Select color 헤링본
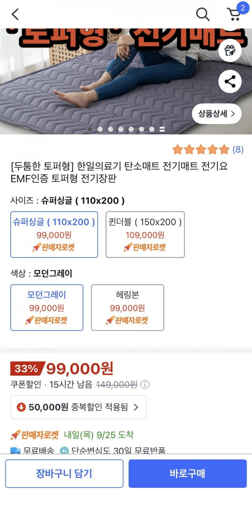Screen dimensions: 252x515 tap(128, 307)
